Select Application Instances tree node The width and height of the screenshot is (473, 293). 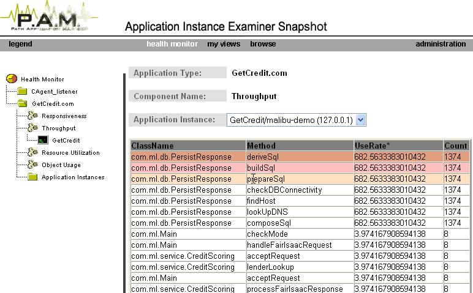click(73, 177)
